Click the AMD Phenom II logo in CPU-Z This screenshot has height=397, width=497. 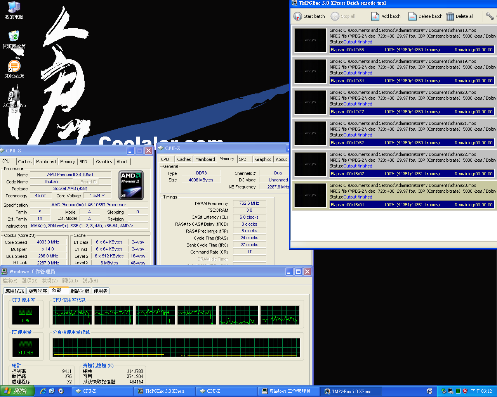(x=131, y=185)
